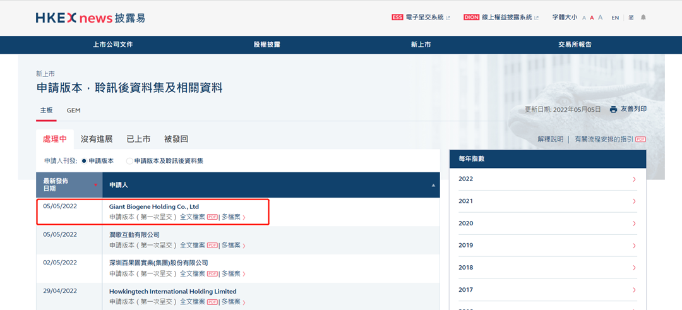Click the 新上市 breadcrumb text
The image size is (682, 310).
[x=45, y=74]
